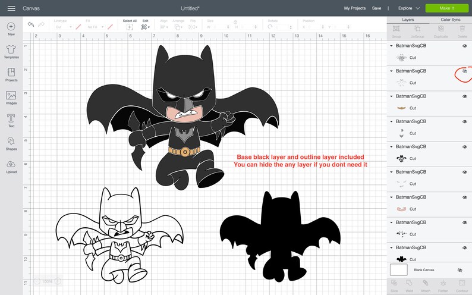The width and height of the screenshot is (472, 295).
Task: Collapse the orange belt layer group
Action: (x=391, y=96)
